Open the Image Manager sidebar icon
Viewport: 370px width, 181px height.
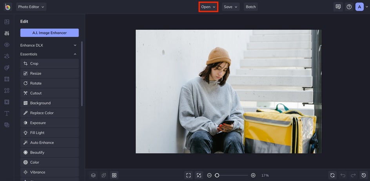point(7,22)
